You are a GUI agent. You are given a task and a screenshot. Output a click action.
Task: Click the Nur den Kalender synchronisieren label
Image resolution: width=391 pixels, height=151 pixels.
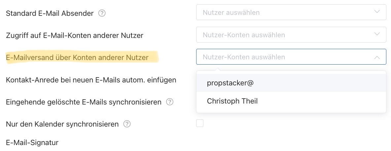(62, 124)
